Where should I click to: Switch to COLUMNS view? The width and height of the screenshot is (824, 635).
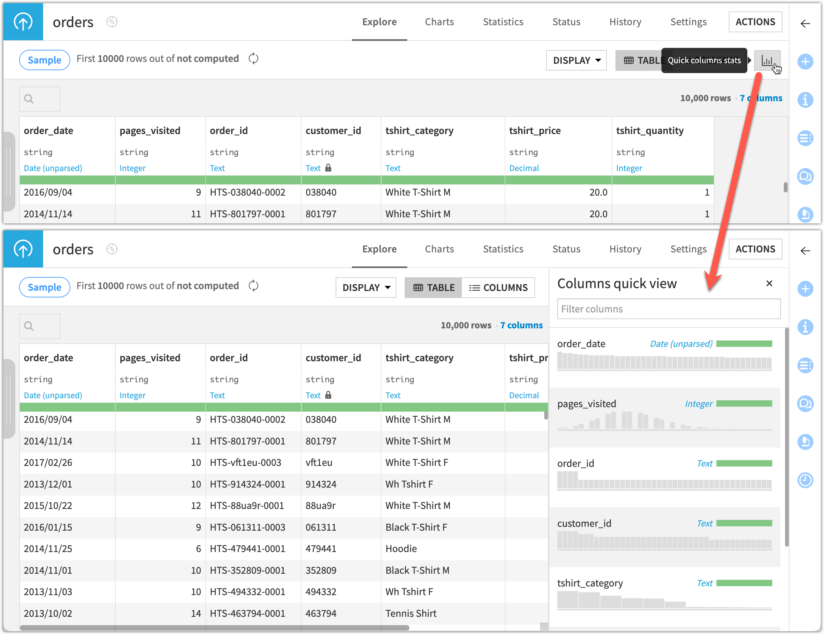pos(499,287)
